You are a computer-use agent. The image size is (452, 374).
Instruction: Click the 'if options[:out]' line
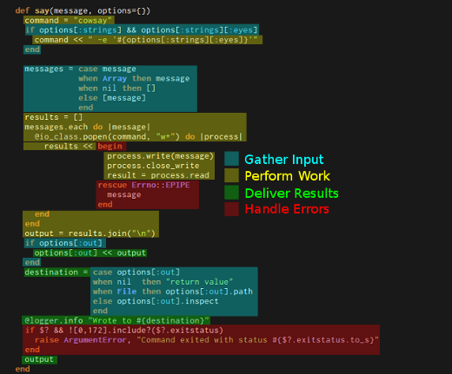point(63,243)
